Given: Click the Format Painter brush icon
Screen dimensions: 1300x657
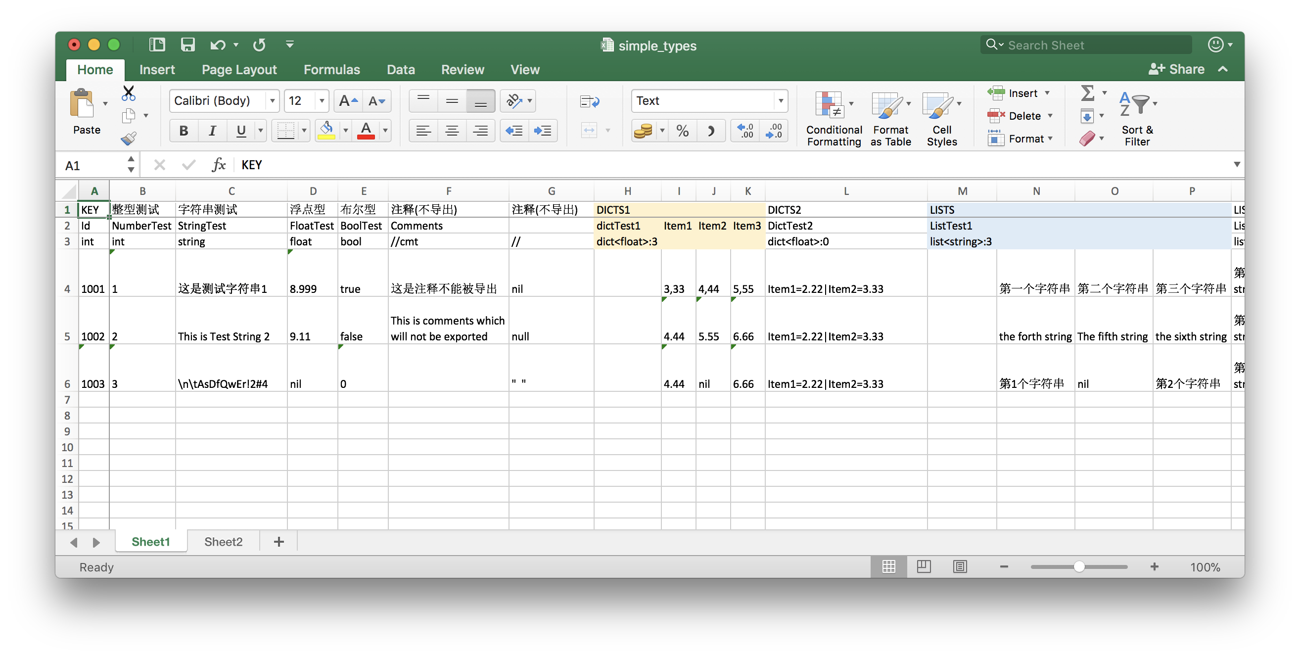Looking at the screenshot, I should click(x=129, y=138).
